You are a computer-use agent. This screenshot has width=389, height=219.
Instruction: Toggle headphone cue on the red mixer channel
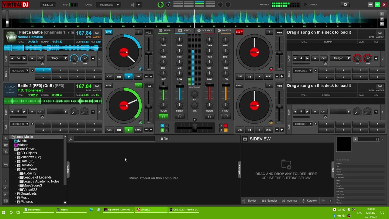pos(209,116)
